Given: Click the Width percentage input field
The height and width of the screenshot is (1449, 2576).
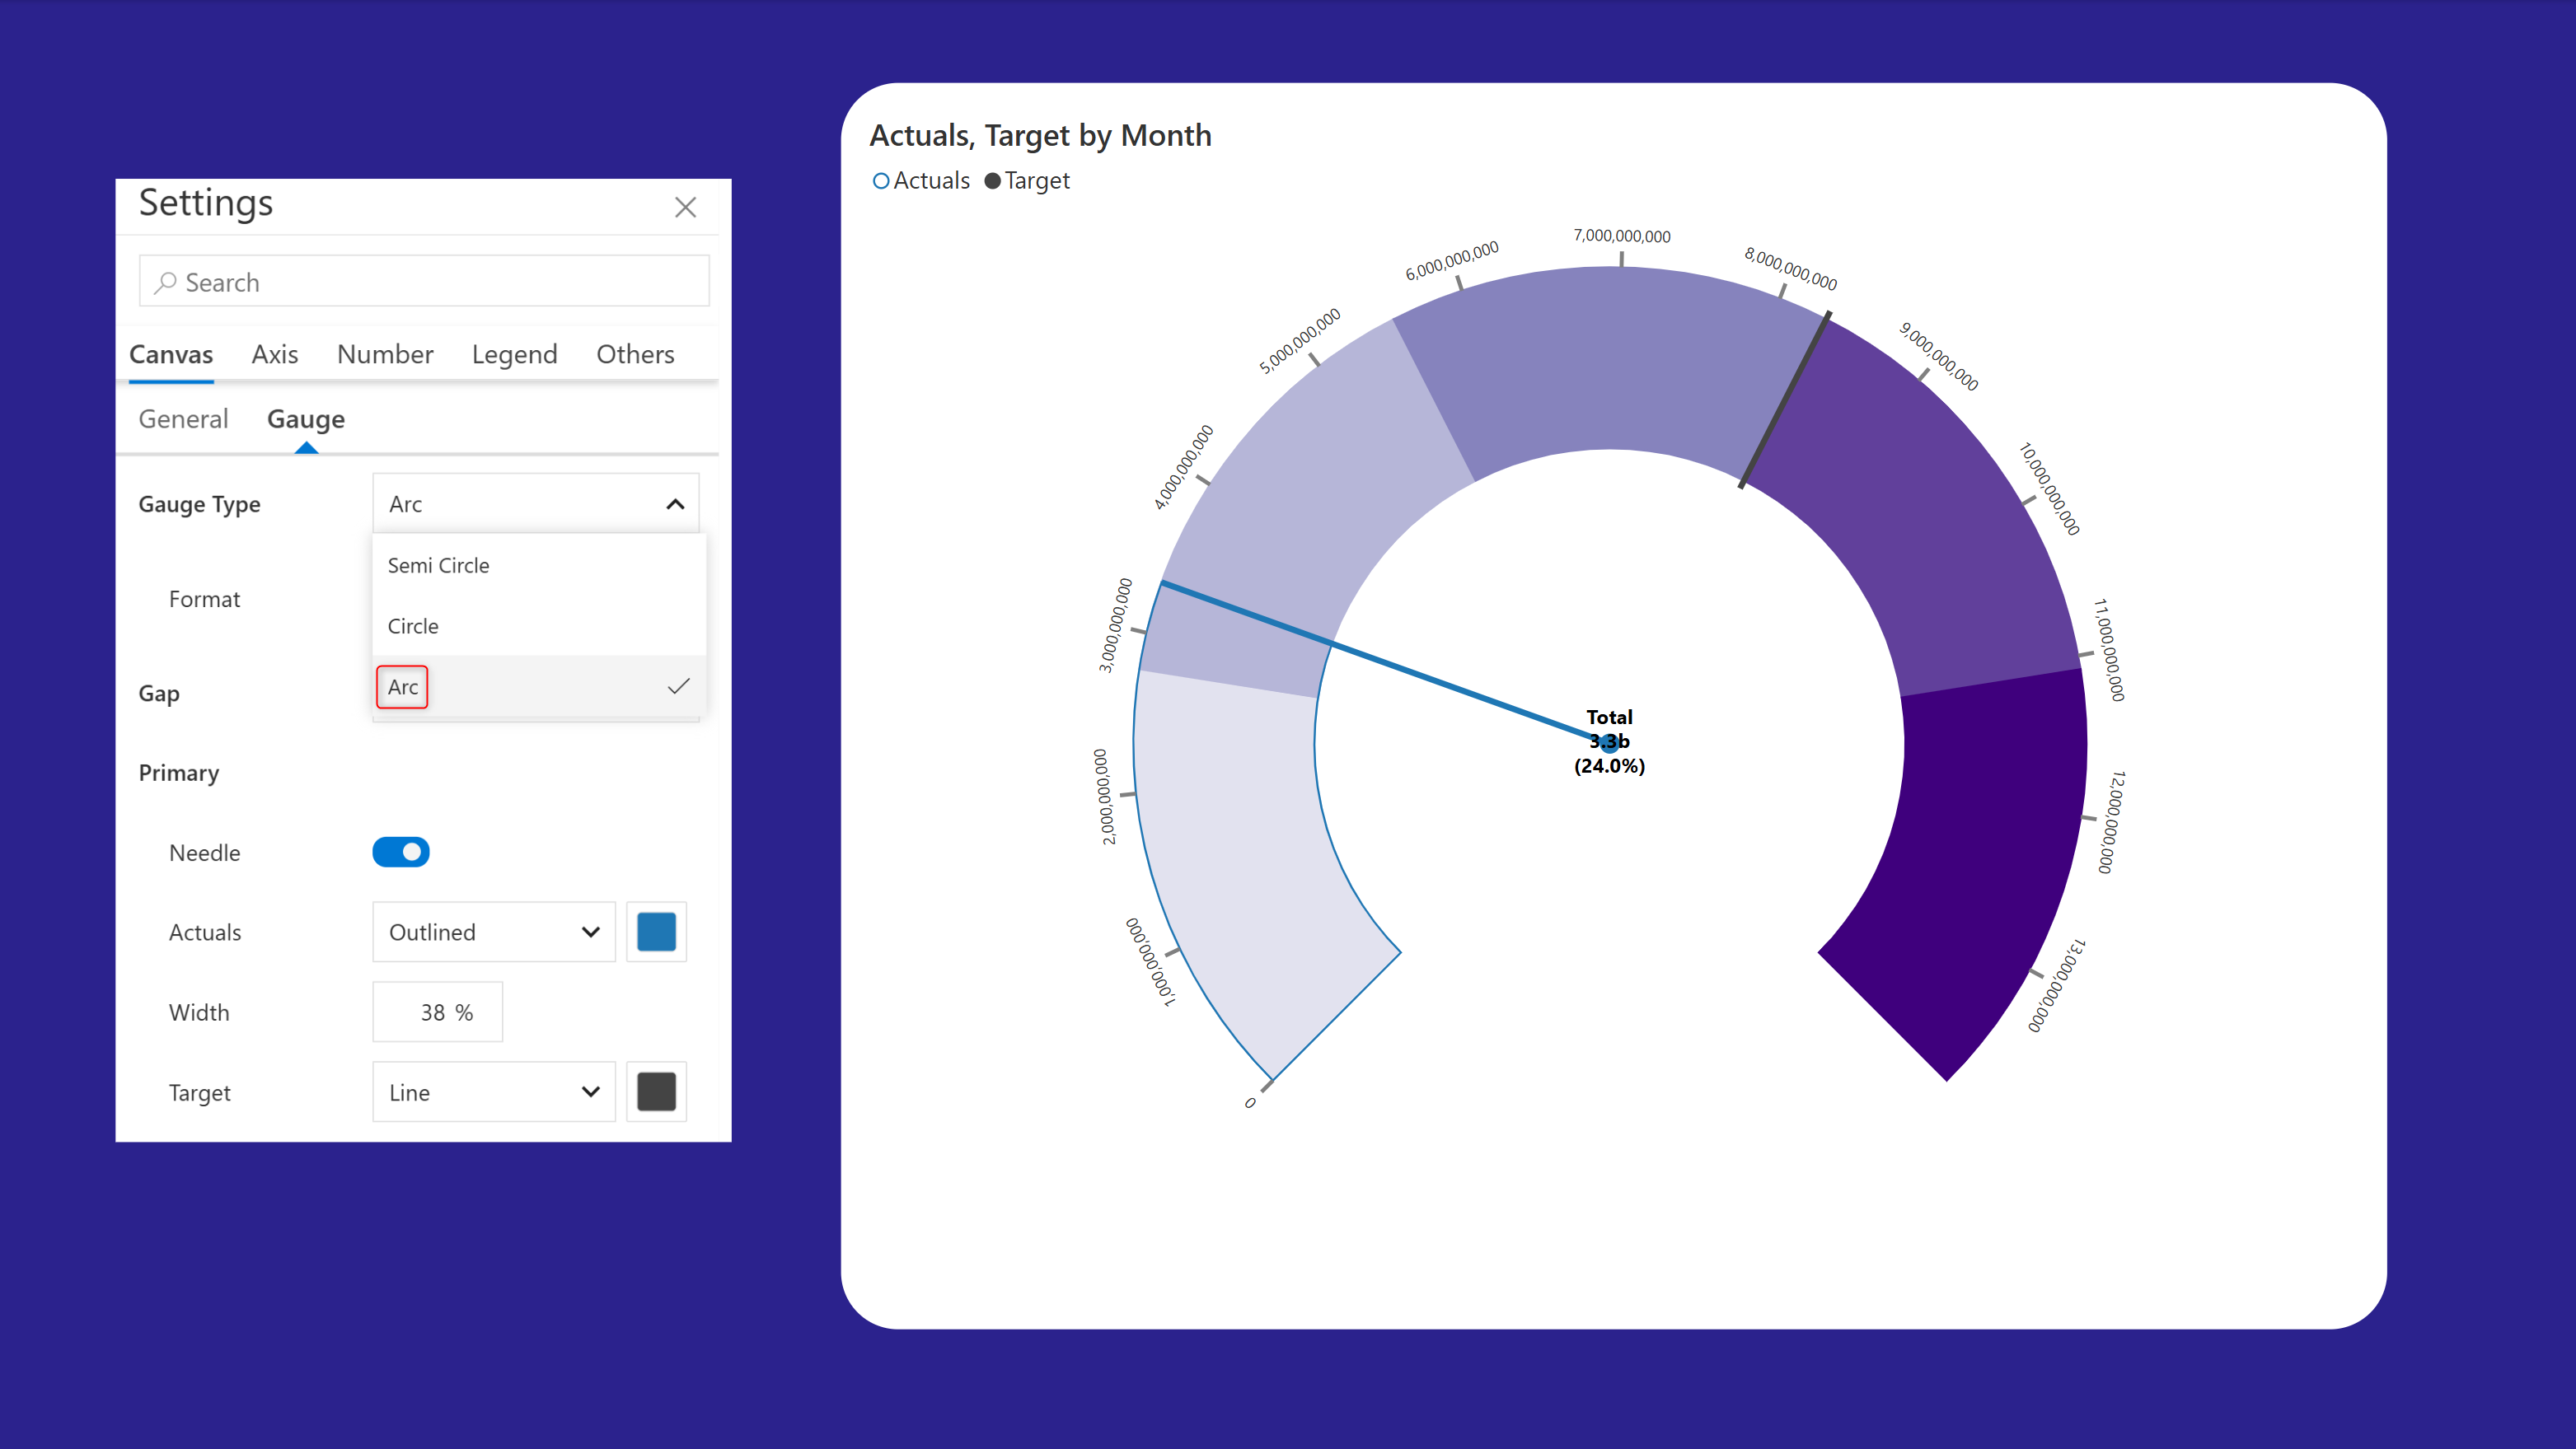Looking at the screenshot, I should click(x=437, y=1012).
